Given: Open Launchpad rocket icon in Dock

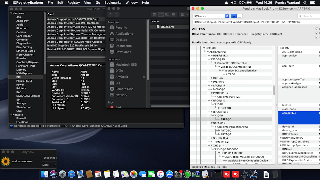Looking at the screenshot, I should click(62, 174).
